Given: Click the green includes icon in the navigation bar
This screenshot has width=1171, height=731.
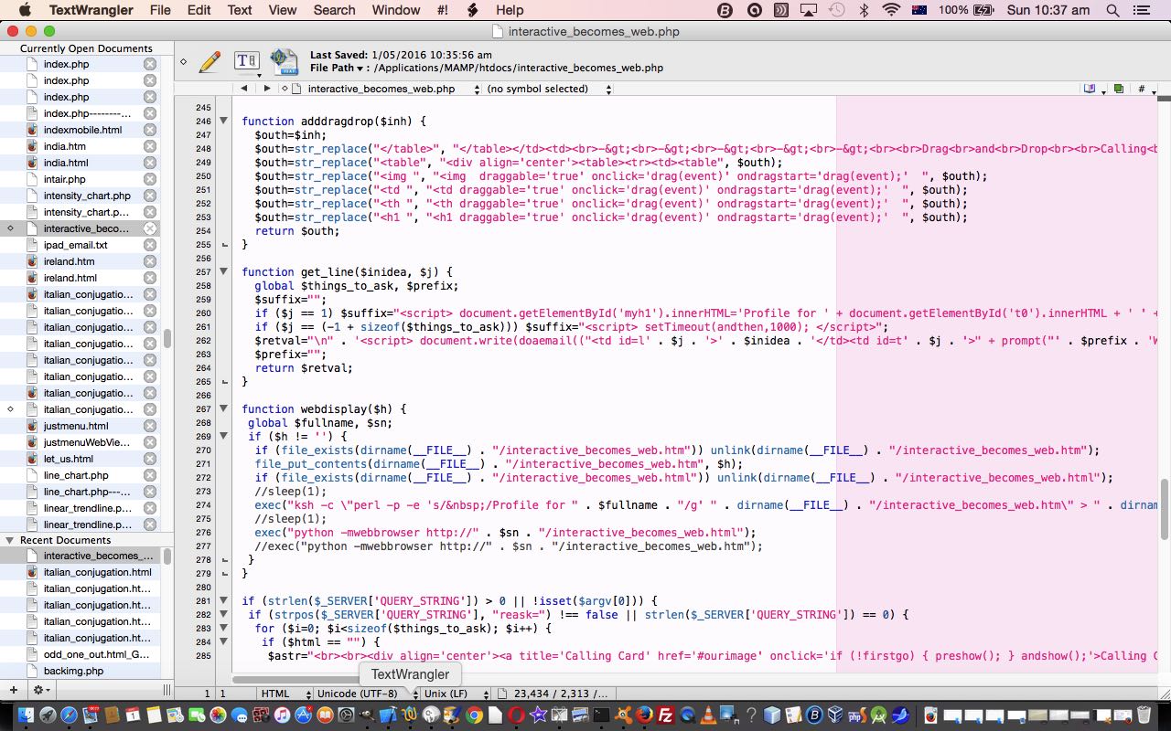Looking at the screenshot, I should 1118,89.
